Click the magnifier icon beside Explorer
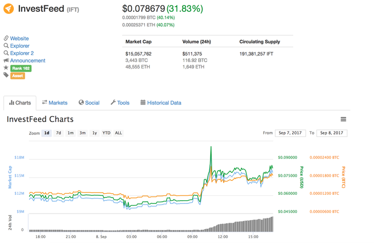This screenshot has height=243, width=374. tap(6, 45)
